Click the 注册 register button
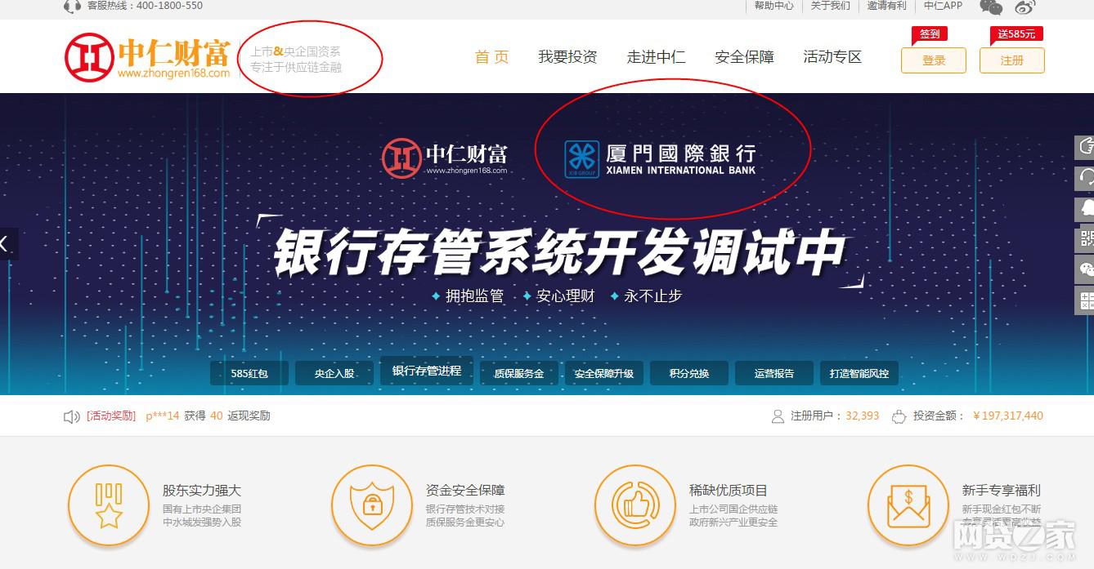 pyautogui.click(x=1012, y=60)
